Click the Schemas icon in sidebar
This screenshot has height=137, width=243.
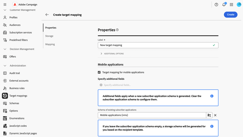point(5,103)
